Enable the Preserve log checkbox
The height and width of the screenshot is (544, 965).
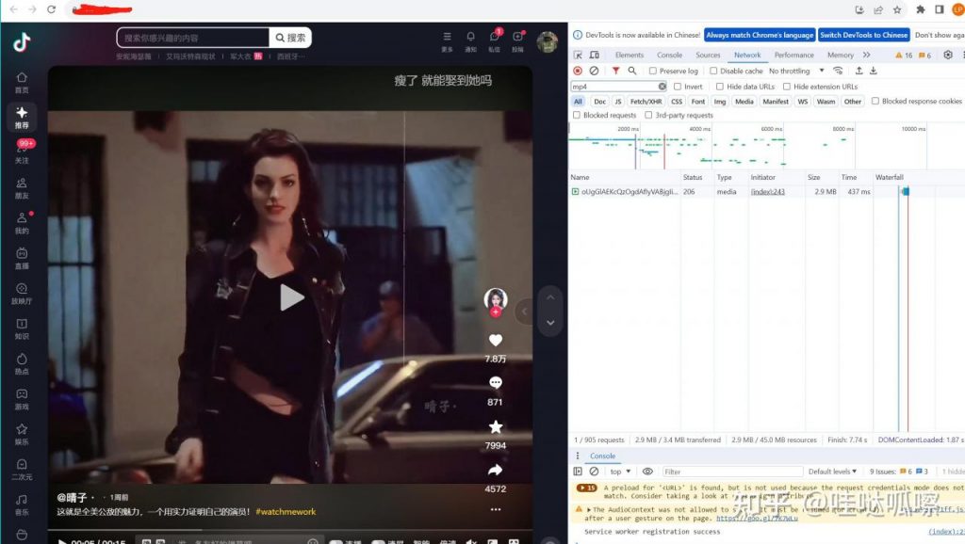pyautogui.click(x=653, y=71)
